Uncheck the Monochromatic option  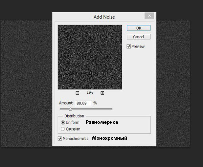pyautogui.click(x=60, y=138)
